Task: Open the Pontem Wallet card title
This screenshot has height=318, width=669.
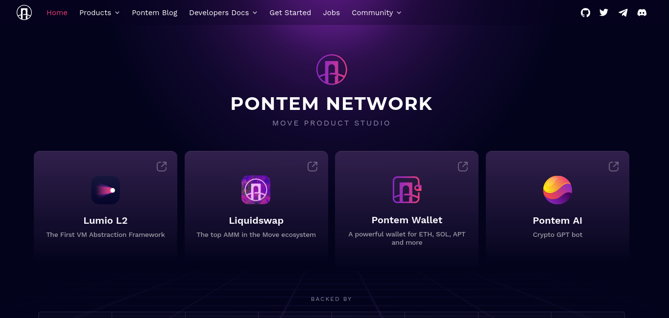Action: pyautogui.click(x=406, y=220)
